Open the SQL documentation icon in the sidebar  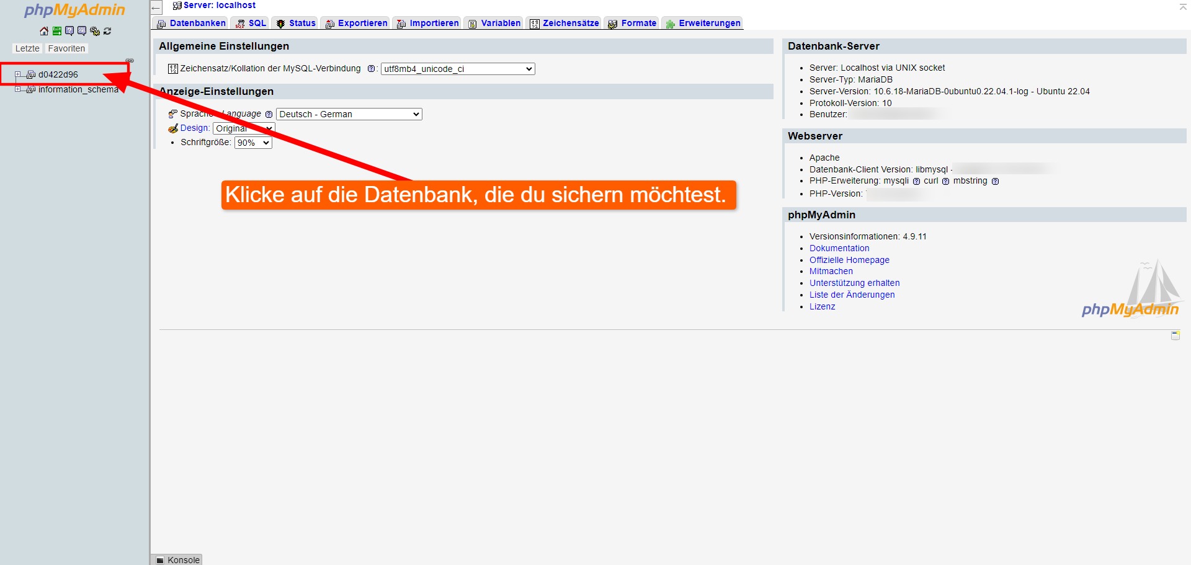[x=82, y=31]
